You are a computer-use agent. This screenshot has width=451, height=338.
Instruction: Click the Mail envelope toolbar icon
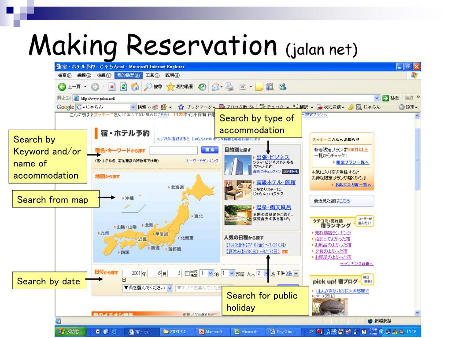pyautogui.click(x=216, y=87)
